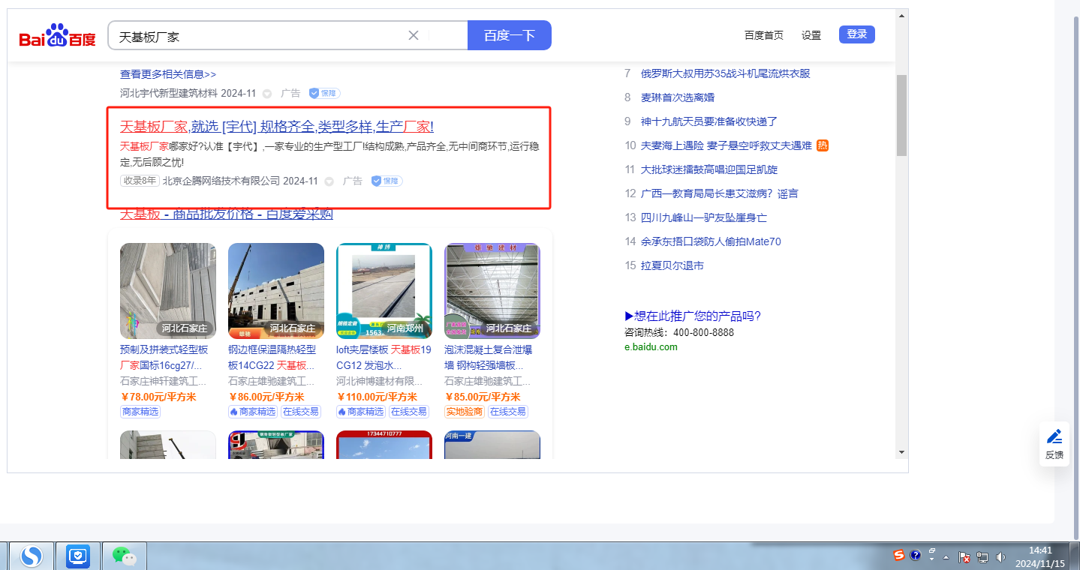
Task: Open the shield monitor app in taskbar
Action: 78,556
